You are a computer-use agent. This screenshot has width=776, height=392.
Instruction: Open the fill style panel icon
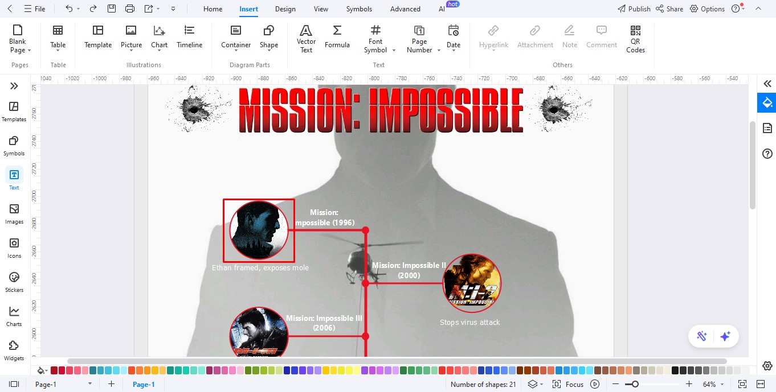767,103
